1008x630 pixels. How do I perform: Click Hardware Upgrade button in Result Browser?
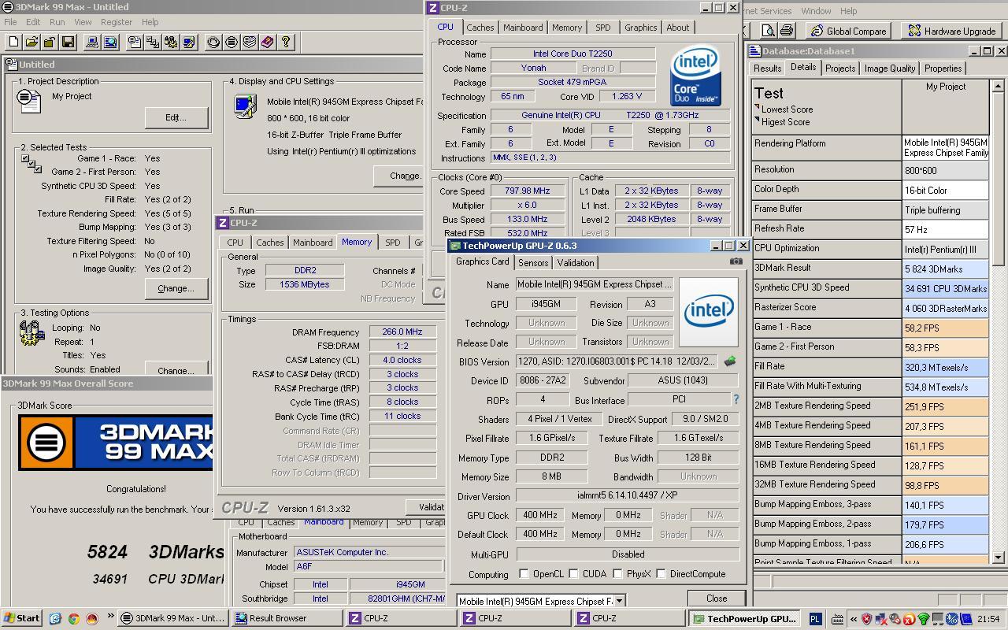951,31
